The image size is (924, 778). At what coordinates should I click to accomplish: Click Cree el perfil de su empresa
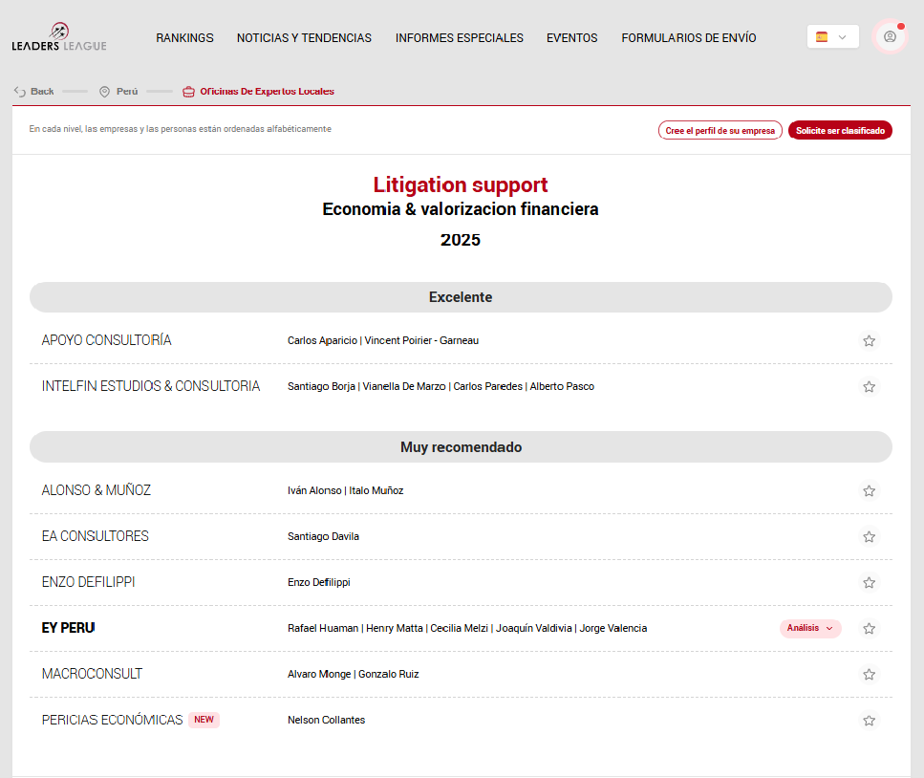[720, 131]
